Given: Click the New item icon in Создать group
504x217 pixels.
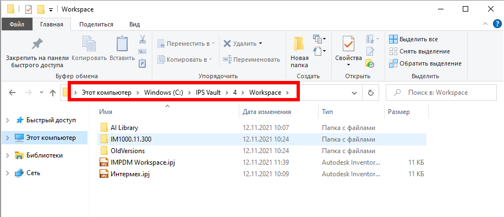Looking at the screenshot, I should [317, 39].
